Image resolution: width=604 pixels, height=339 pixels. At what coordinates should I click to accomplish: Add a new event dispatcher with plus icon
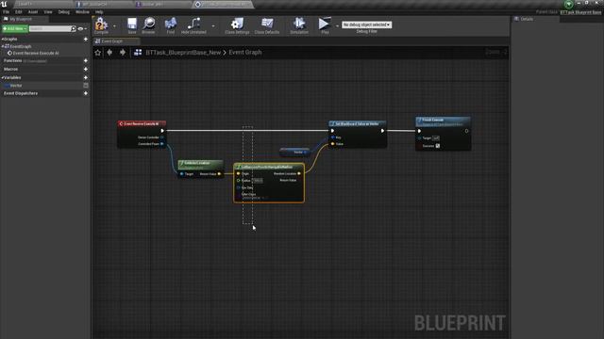[86, 93]
